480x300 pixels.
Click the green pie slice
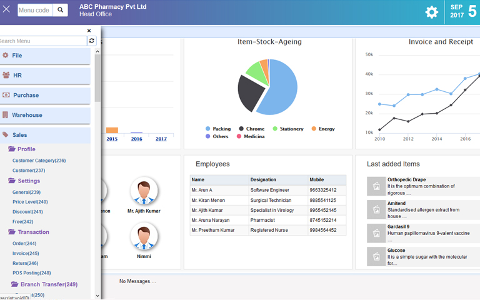coord(257,72)
